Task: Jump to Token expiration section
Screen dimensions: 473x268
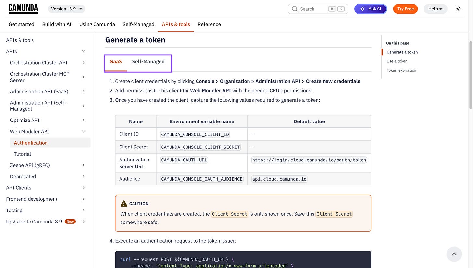Action: coord(401,70)
